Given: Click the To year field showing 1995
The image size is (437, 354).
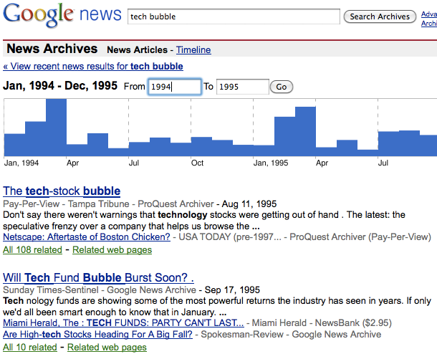Looking at the screenshot, I should click(x=242, y=87).
